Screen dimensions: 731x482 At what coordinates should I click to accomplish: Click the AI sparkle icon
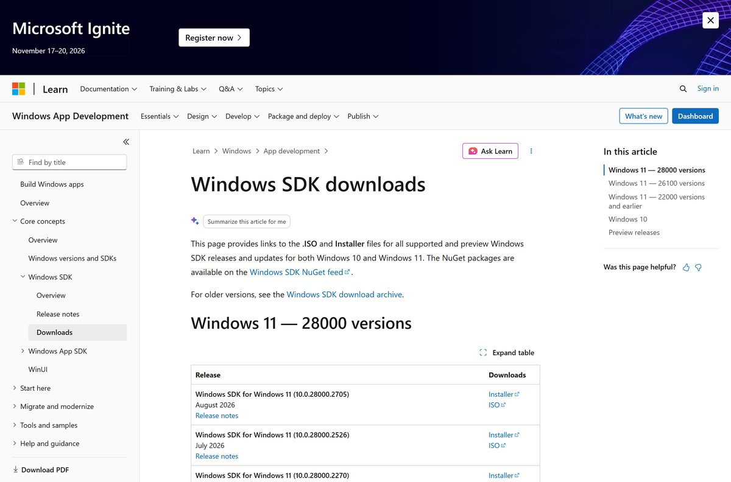pyautogui.click(x=195, y=221)
